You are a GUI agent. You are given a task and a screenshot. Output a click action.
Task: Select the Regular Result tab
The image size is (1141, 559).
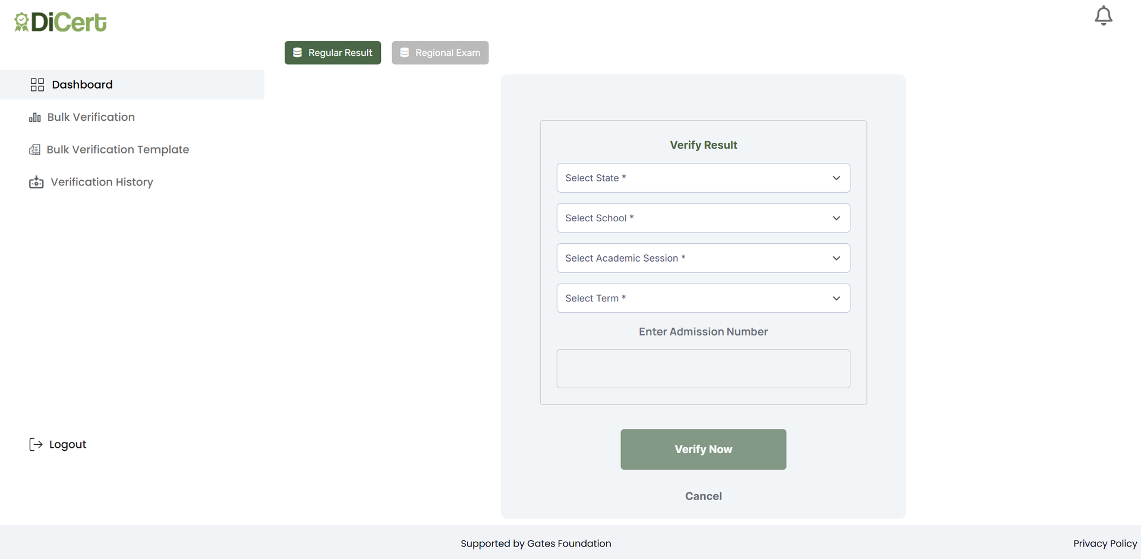333,52
